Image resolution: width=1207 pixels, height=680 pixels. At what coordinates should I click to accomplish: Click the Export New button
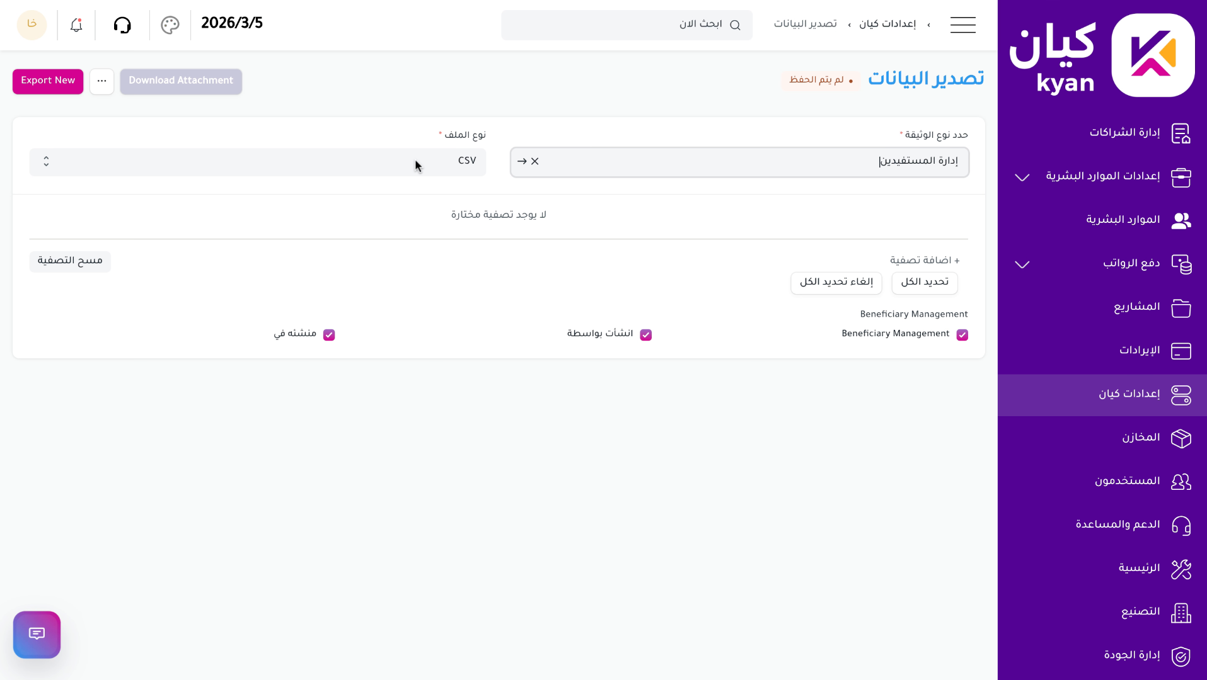(x=47, y=81)
